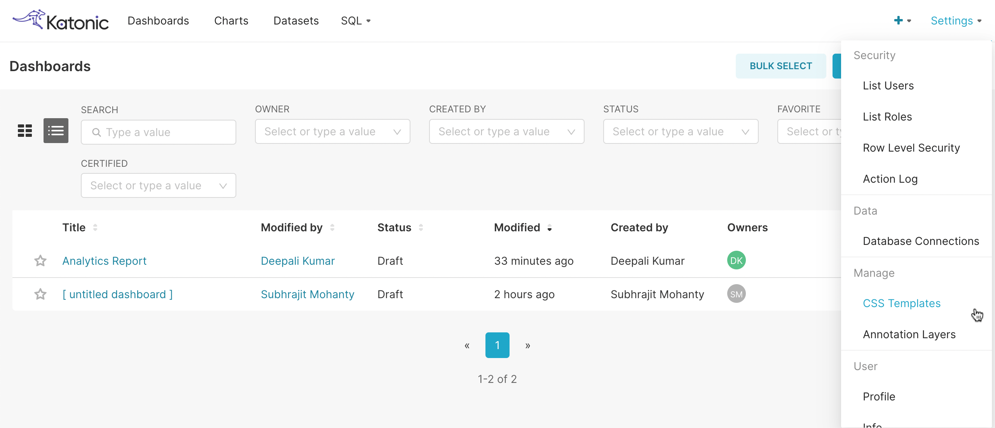Image resolution: width=995 pixels, height=428 pixels.
Task: Click Created by 'Deepali Kumar' cell
Action: coord(648,261)
